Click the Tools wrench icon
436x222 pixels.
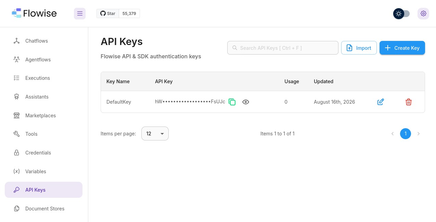coord(16,134)
